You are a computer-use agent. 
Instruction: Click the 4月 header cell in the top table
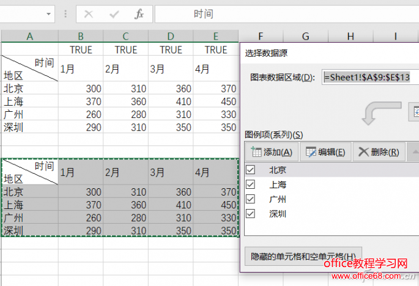tap(216, 68)
